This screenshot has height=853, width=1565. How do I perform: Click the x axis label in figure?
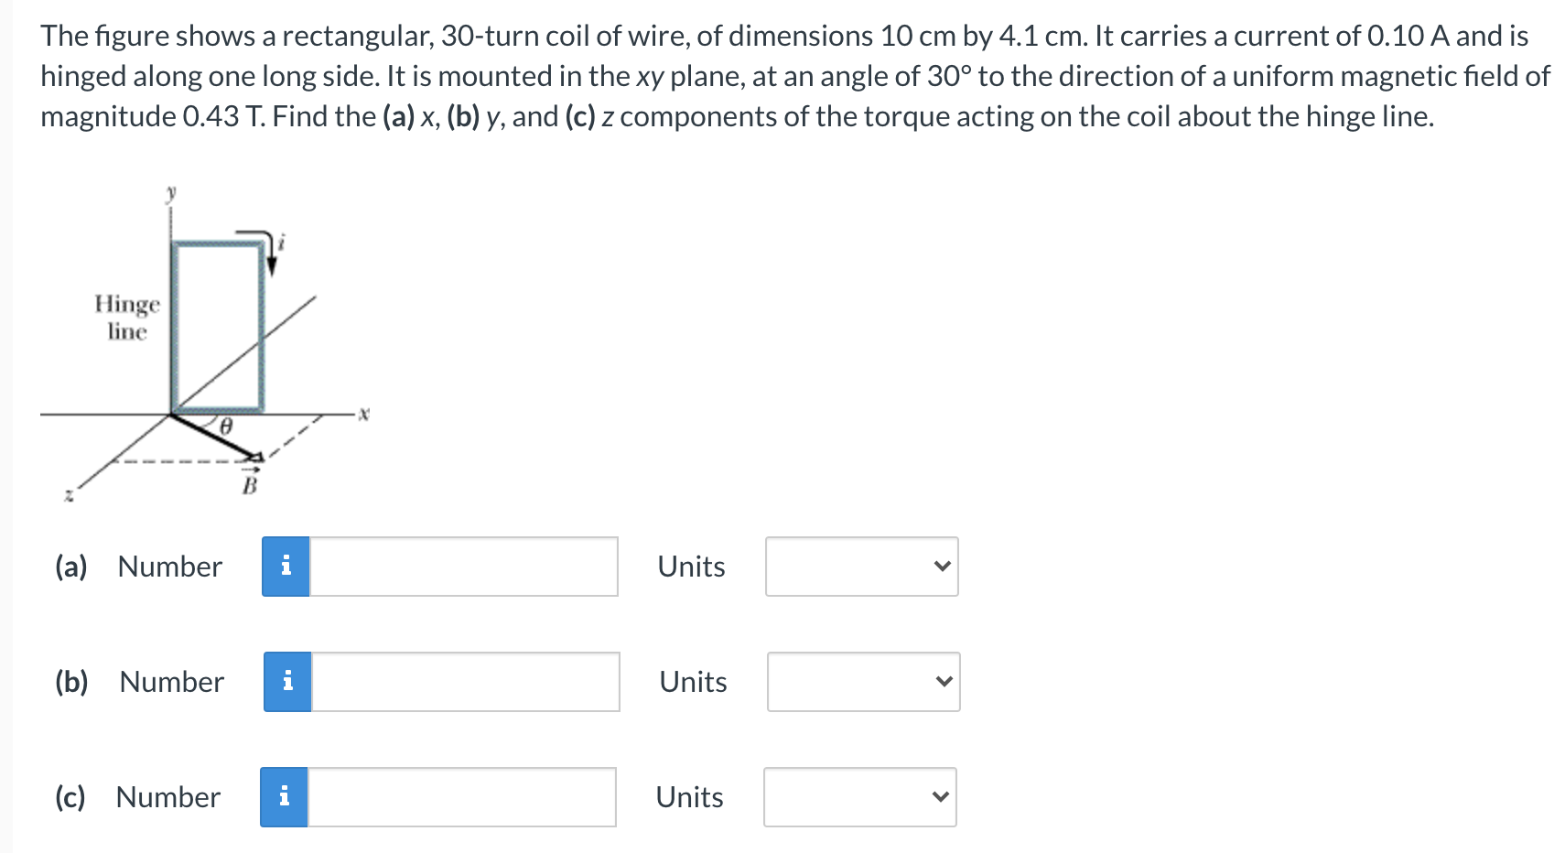(x=363, y=415)
